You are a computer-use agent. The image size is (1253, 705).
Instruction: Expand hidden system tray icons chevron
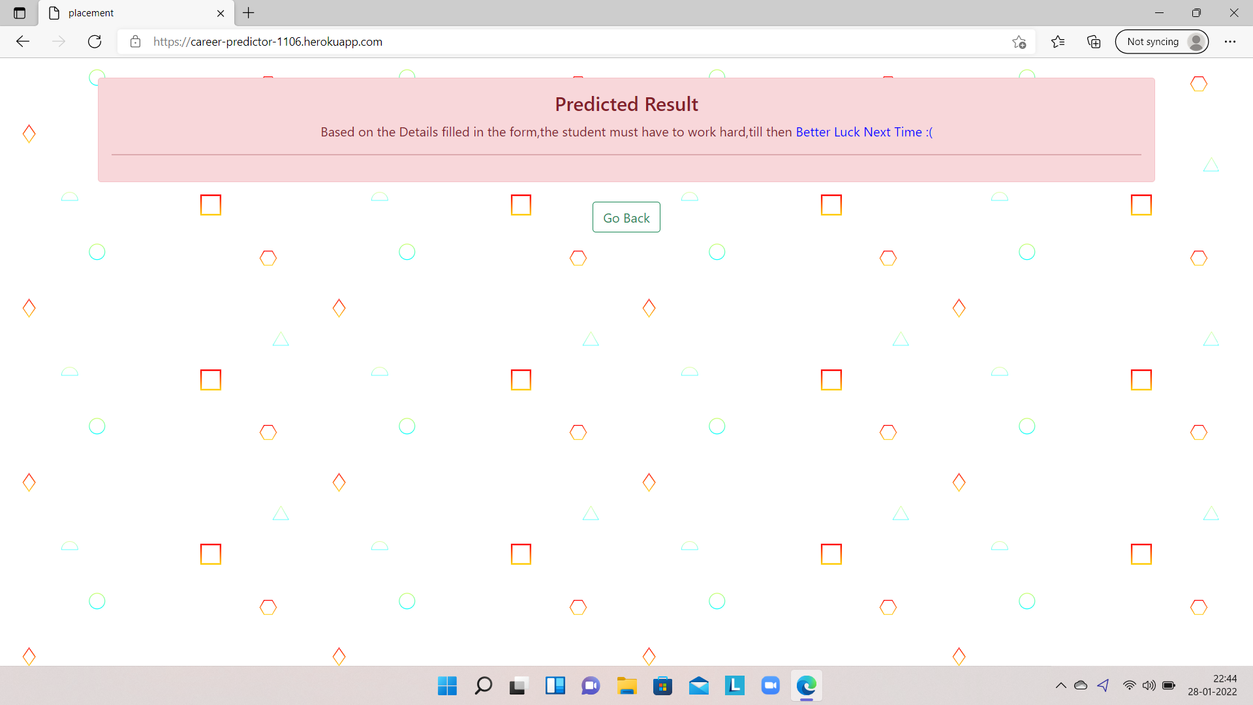click(1060, 685)
